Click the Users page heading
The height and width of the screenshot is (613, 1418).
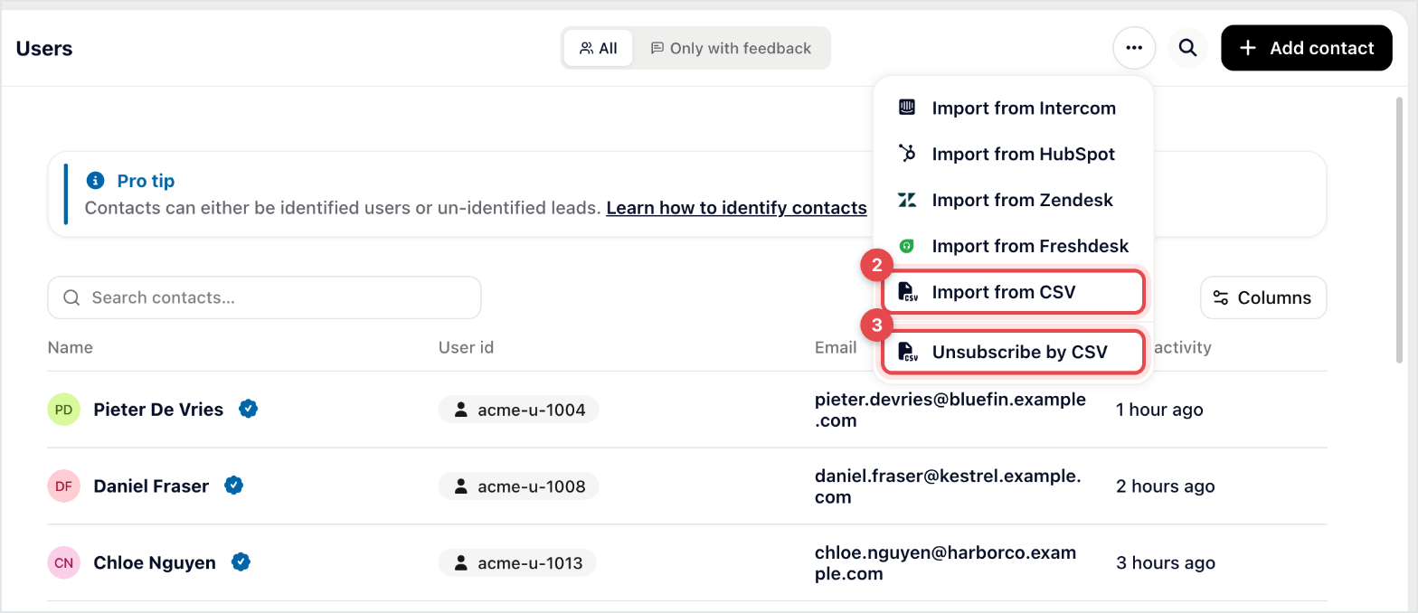point(44,49)
